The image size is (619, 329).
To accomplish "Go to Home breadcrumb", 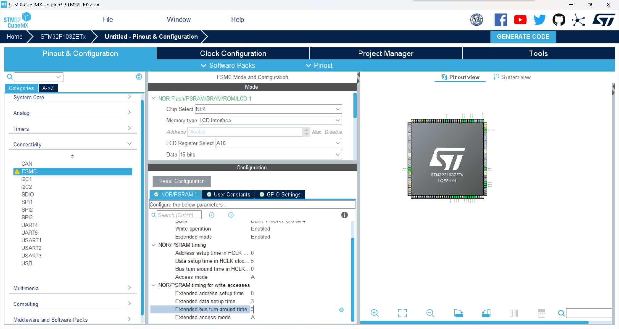I will coord(15,37).
